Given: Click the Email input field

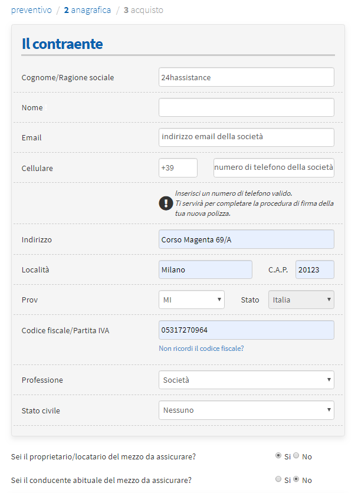Looking at the screenshot, I should pyautogui.click(x=246, y=137).
